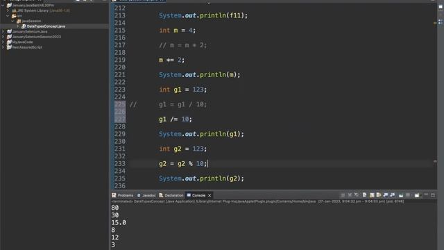Click the MyJavaCode project icon

[x=9, y=42]
